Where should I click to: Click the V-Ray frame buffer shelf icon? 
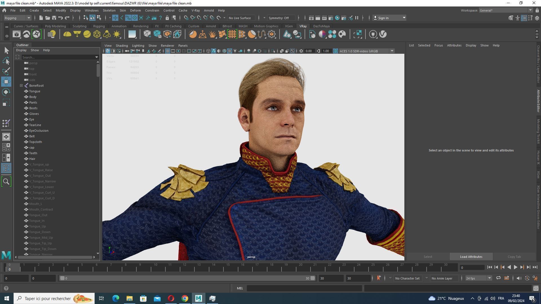(x=17, y=34)
